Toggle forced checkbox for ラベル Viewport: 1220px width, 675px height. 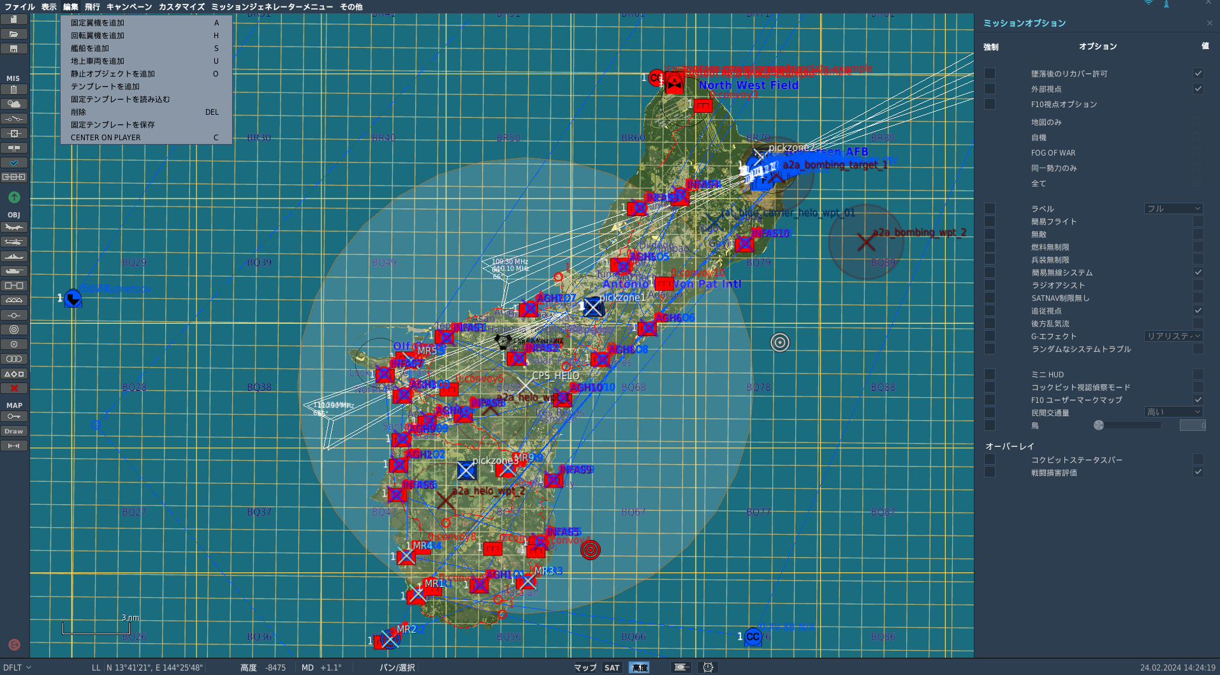pyautogui.click(x=990, y=208)
